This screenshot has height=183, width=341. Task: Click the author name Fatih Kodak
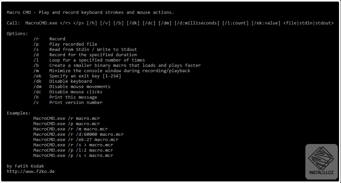tap(29, 166)
